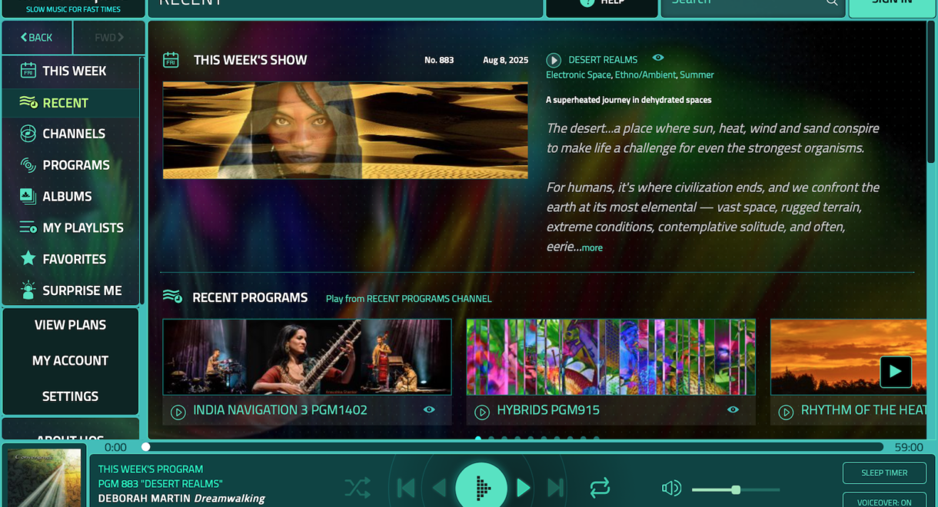938x507 pixels.
Task: Adjust the volume slider handle
Action: click(x=736, y=490)
